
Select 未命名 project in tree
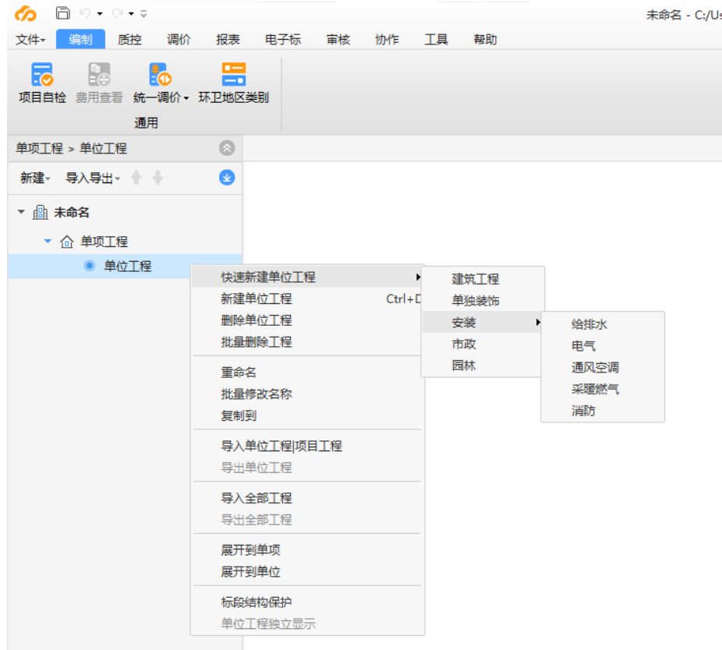tap(72, 212)
